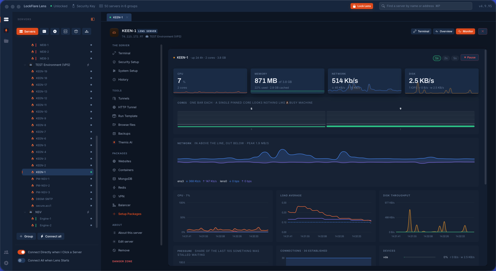Pause the live monitor
The height and width of the screenshot is (271, 496).
click(x=470, y=58)
